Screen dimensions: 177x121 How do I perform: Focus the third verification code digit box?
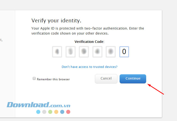pyautogui.click(x=84, y=52)
